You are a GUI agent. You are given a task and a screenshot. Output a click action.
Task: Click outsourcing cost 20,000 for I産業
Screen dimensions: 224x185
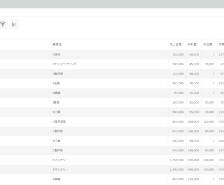coord(209,102)
